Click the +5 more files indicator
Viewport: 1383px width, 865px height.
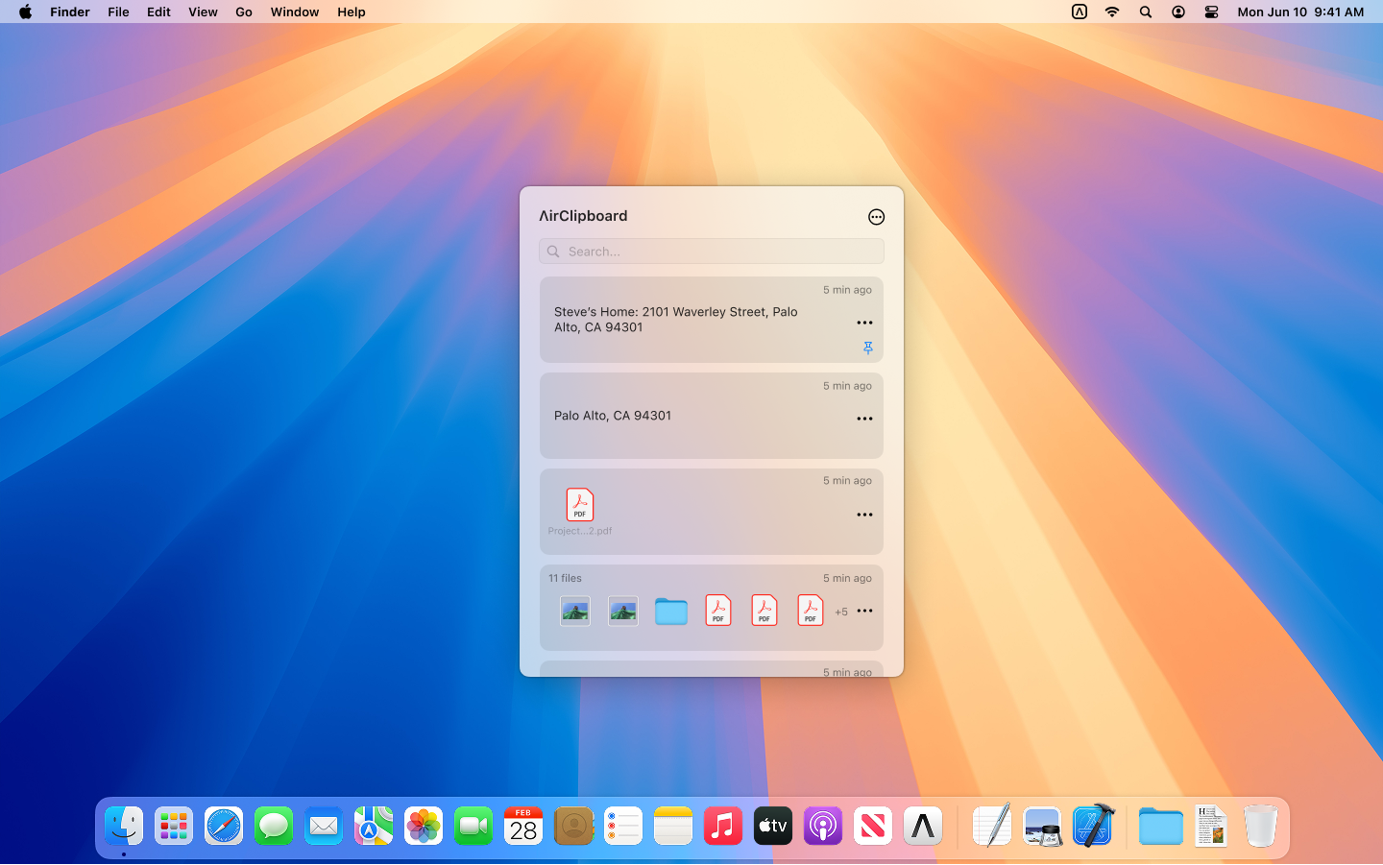click(x=841, y=612)
